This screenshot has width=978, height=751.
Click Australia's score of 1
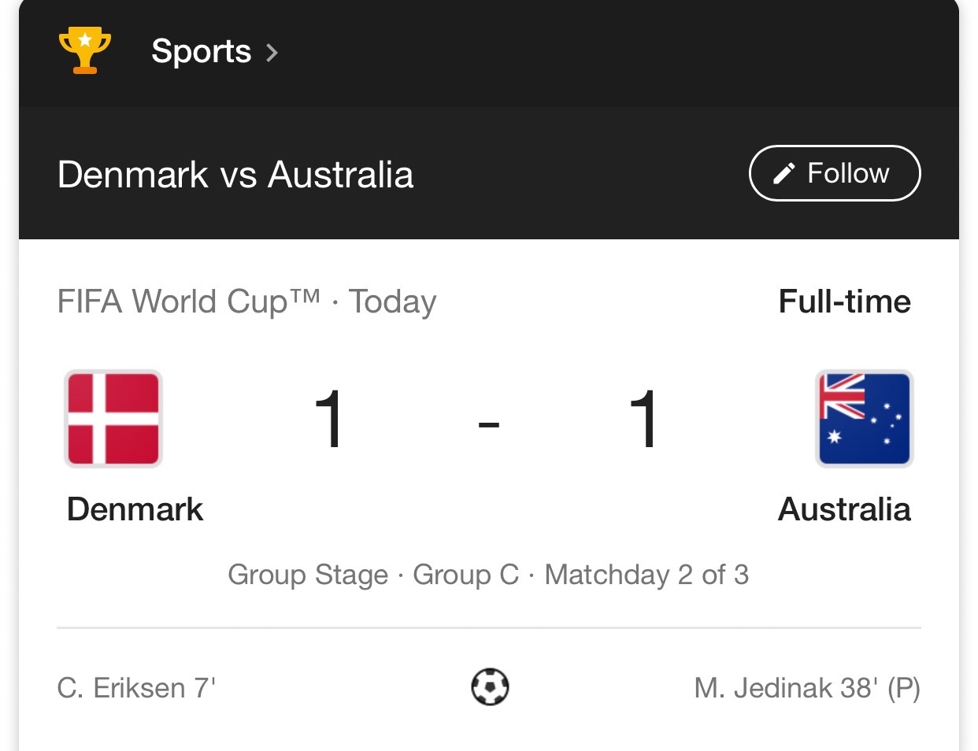coord(643,420)
